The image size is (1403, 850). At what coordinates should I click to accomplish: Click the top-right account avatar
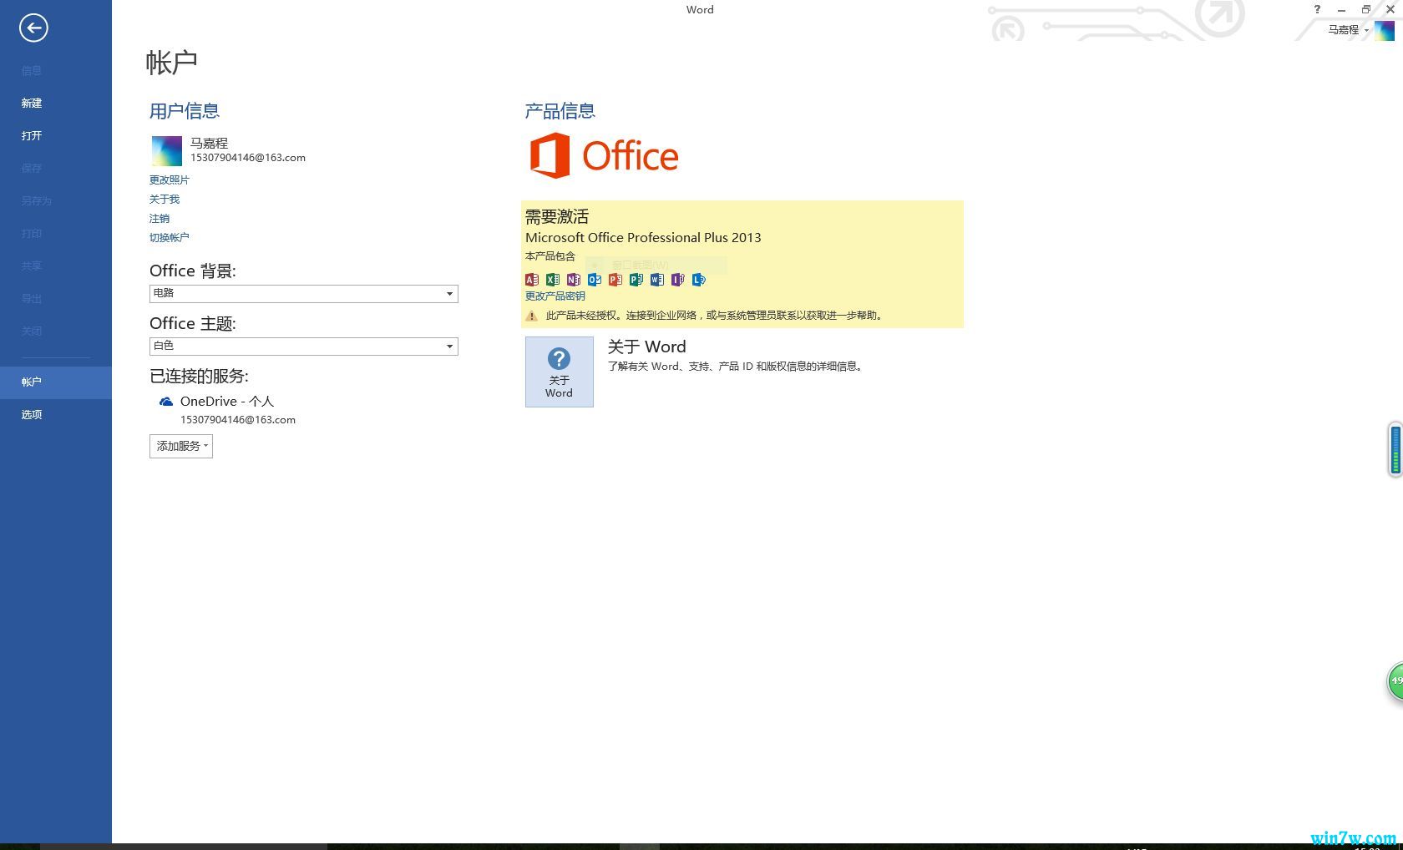tap(1385, 30)
